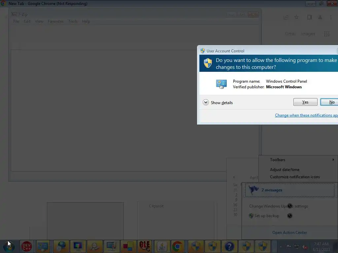The height and width of the screenshot is (253, 338).
Task: Open Java icon in the taskbar
Action: (162, 246)
